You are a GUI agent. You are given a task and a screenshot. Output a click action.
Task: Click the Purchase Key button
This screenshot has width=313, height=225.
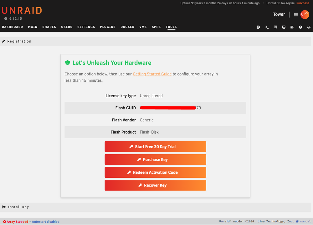tap(155, 160)
